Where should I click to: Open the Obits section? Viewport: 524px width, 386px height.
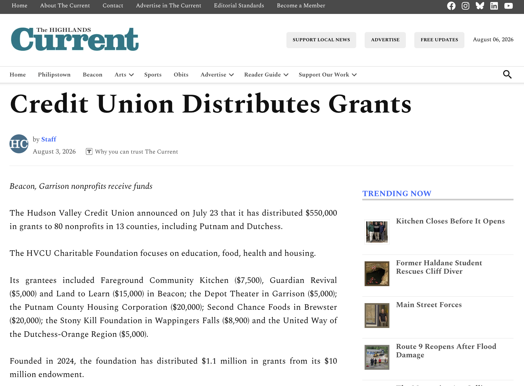pyautogui.click(x=181, y=75)
